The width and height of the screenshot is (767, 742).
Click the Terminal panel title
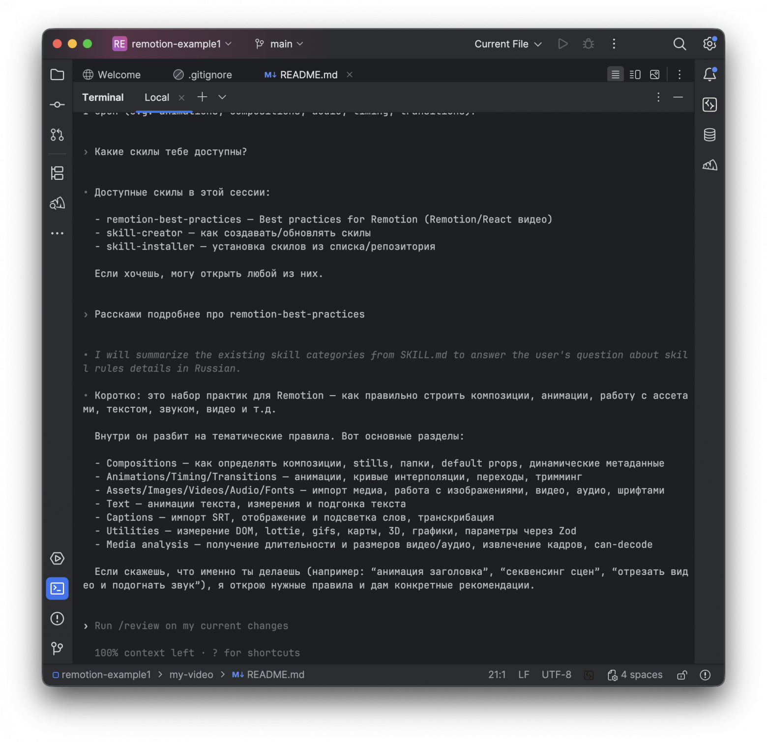(103, 97)
